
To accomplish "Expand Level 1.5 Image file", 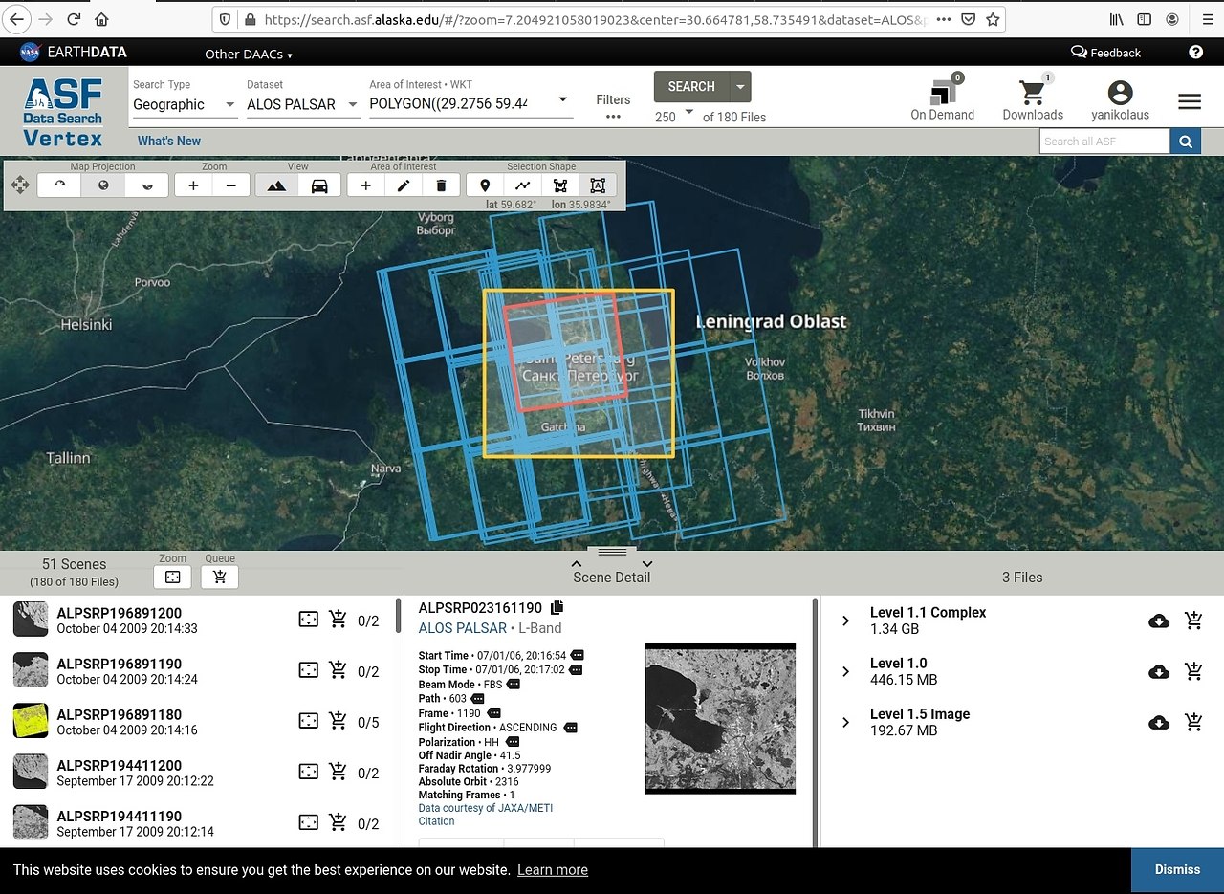I will (x=845, y=723).
